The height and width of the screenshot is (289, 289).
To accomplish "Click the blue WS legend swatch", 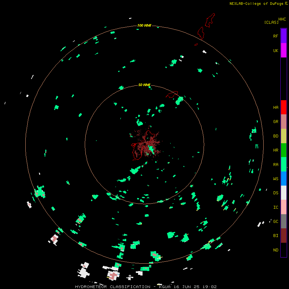I will click(284, 179).
